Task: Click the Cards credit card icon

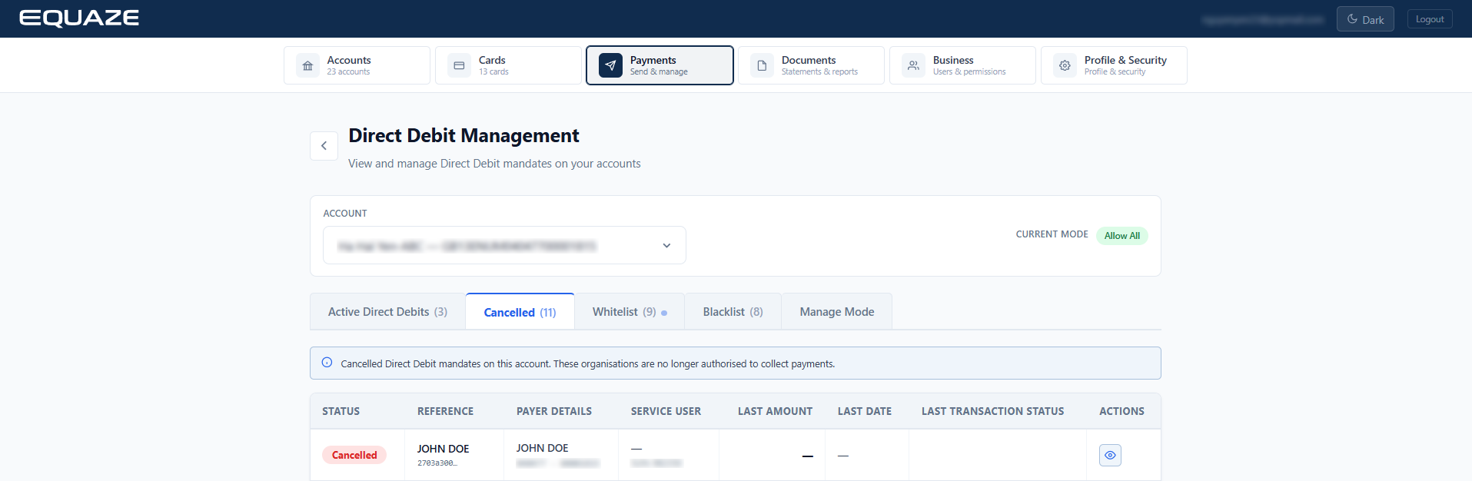Action: click(459, 66)
